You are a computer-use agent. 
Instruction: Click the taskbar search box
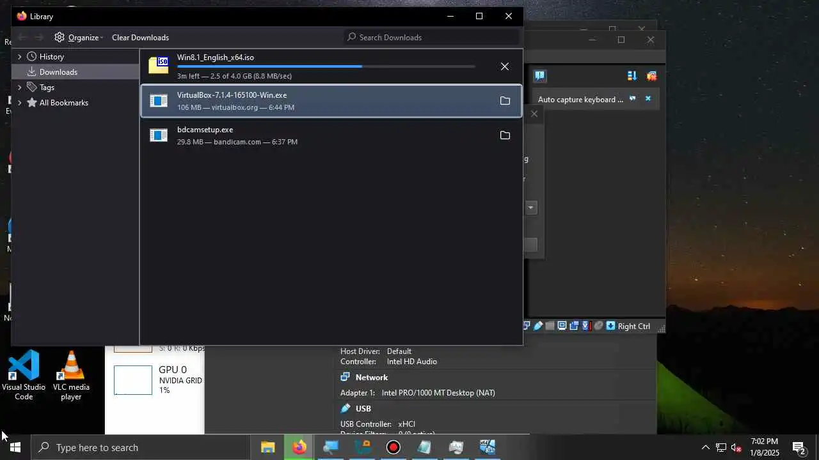coord(141,447)
